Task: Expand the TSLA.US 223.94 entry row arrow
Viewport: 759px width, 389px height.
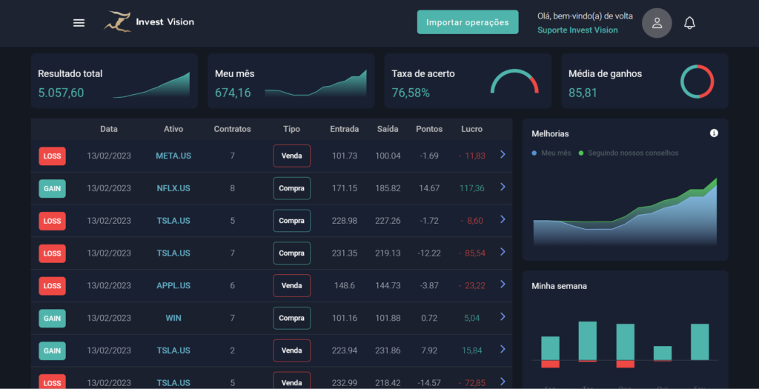Action: click(x=503, y=349)
